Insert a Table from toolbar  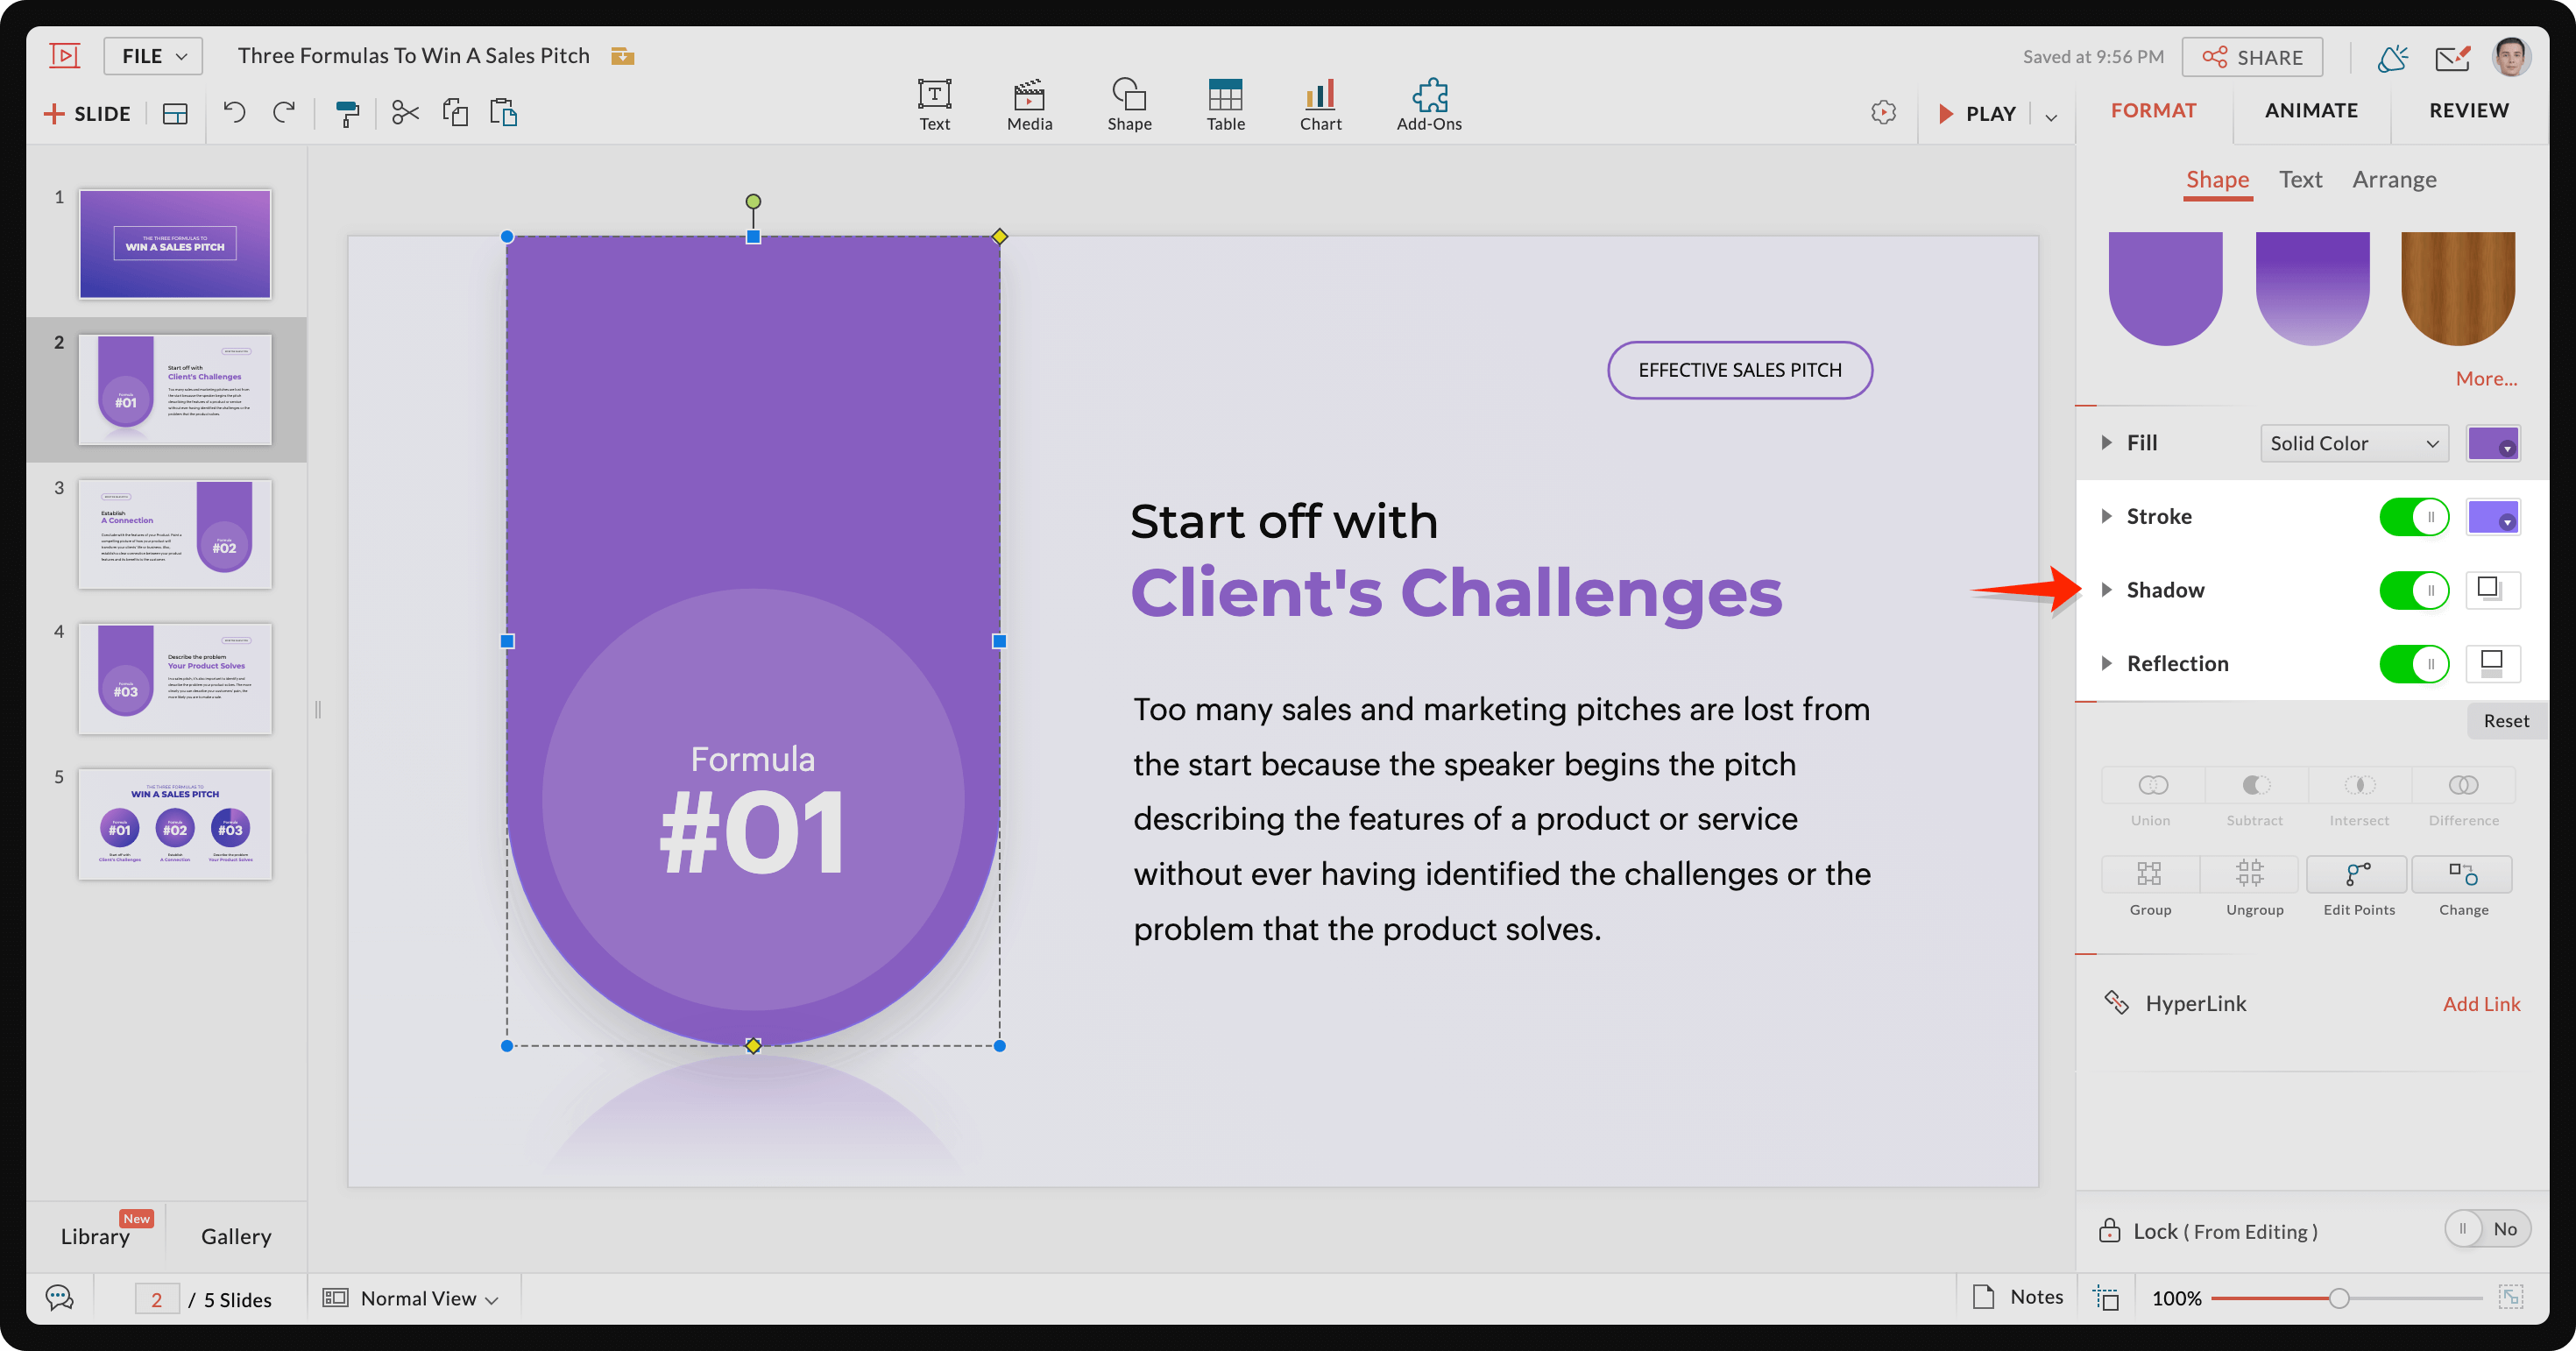coord(1225,104)
